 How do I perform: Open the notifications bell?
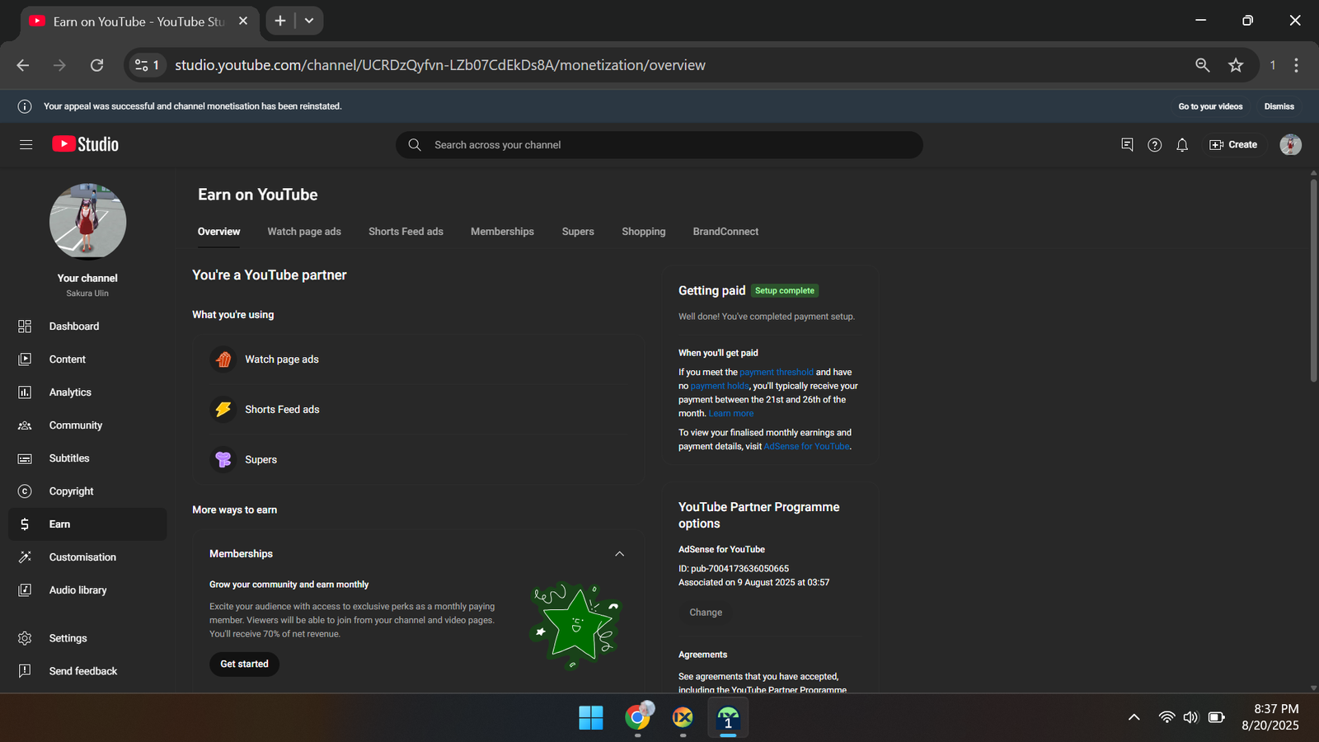coord(1182,144)
